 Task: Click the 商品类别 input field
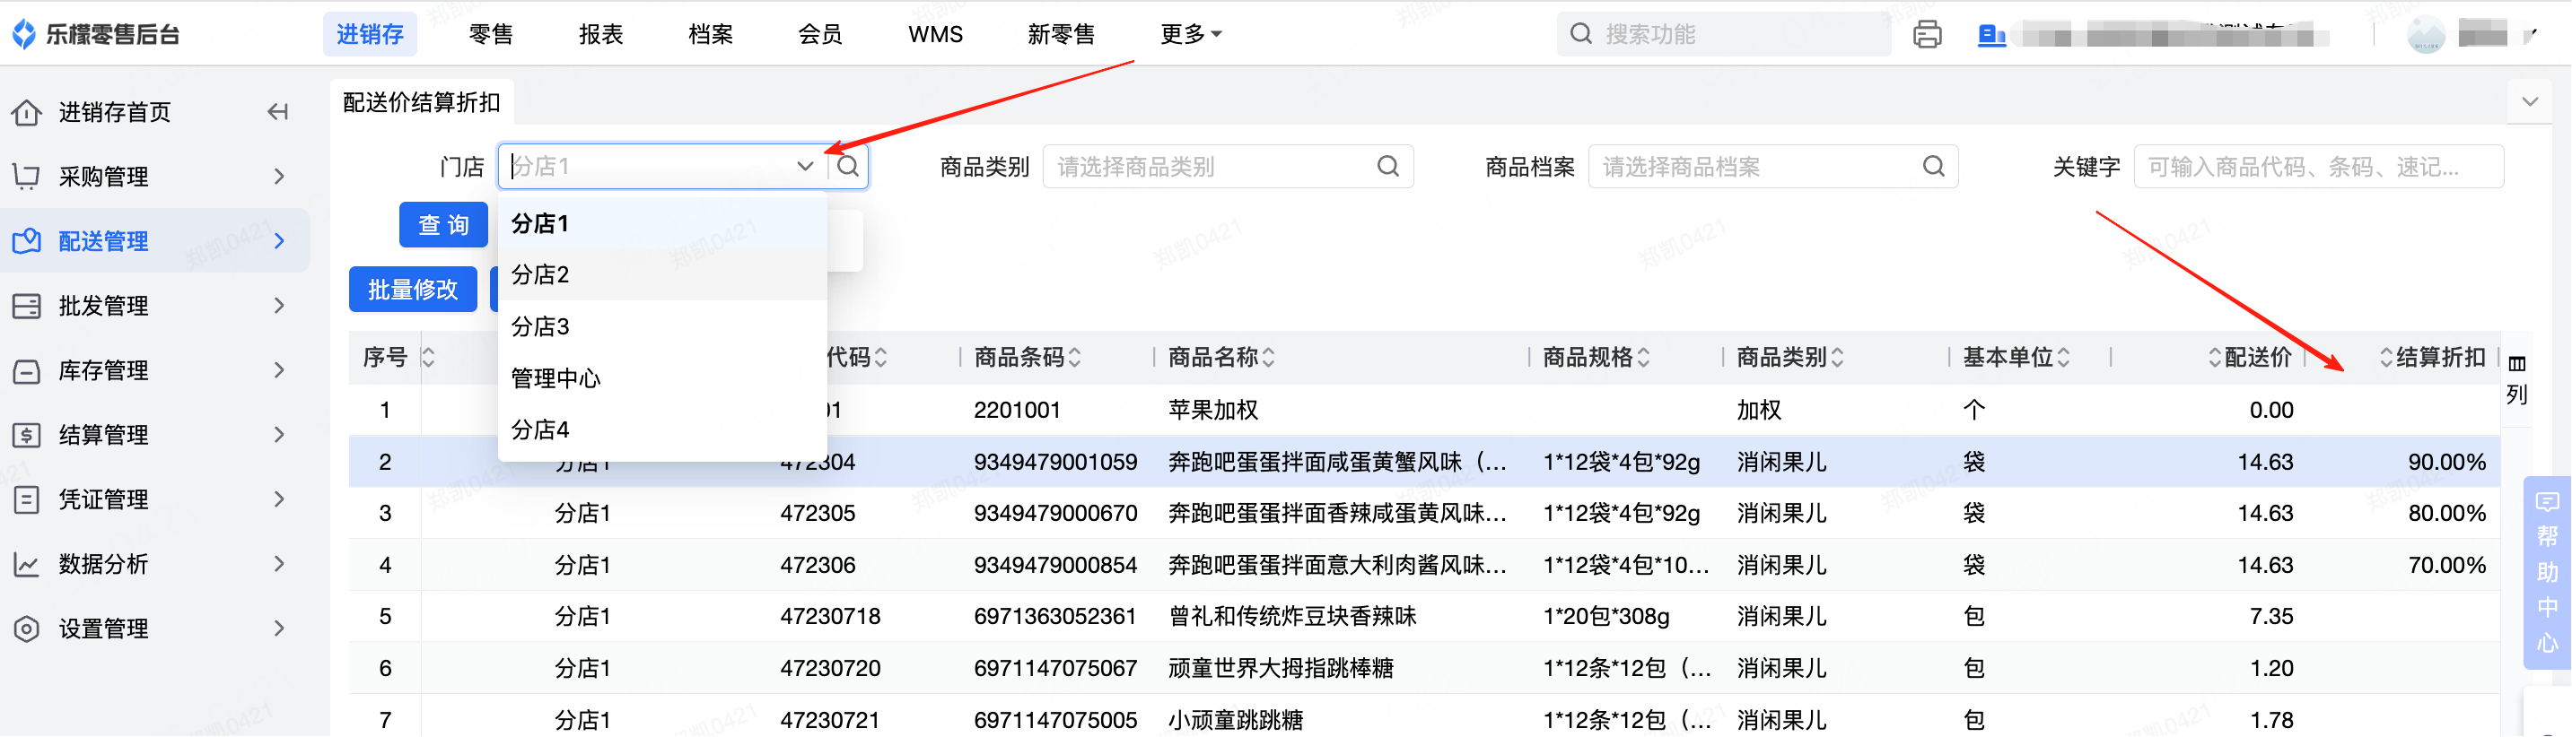click(1228, 167)
